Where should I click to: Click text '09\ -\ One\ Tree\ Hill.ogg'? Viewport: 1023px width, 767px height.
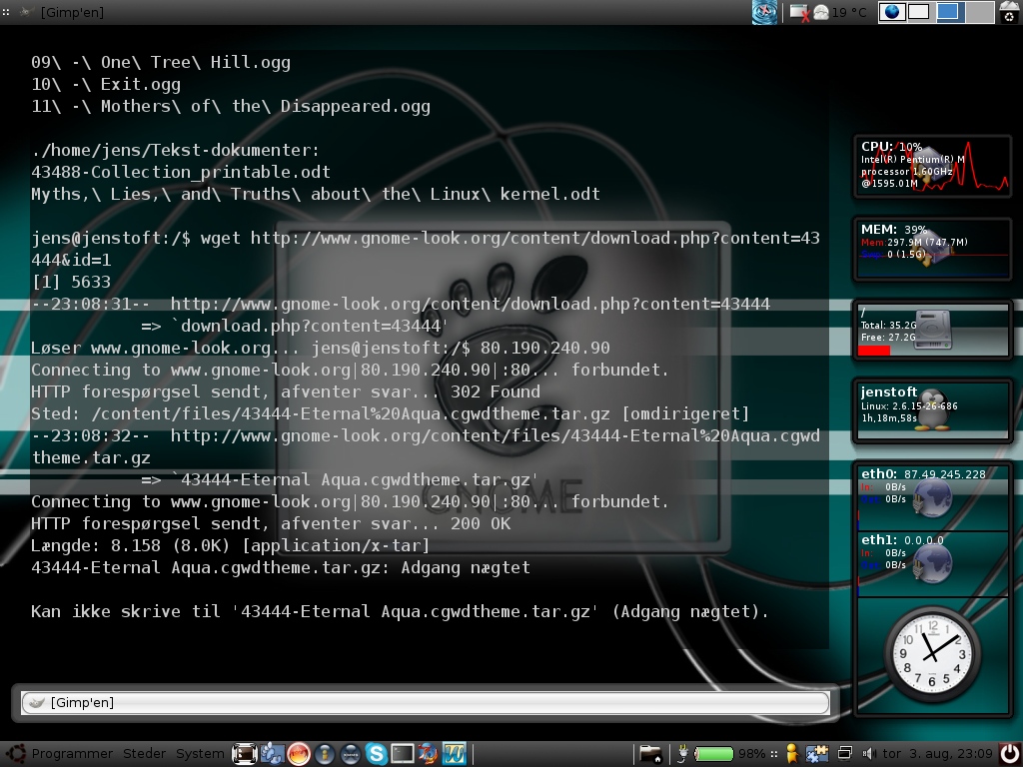(161, 62)
